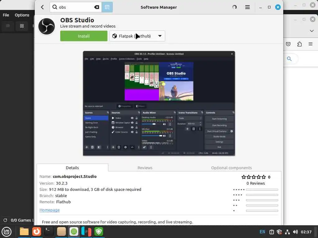Click the version value 30.2.3
This screenshot has width=318, height=238.
point(62,183)
